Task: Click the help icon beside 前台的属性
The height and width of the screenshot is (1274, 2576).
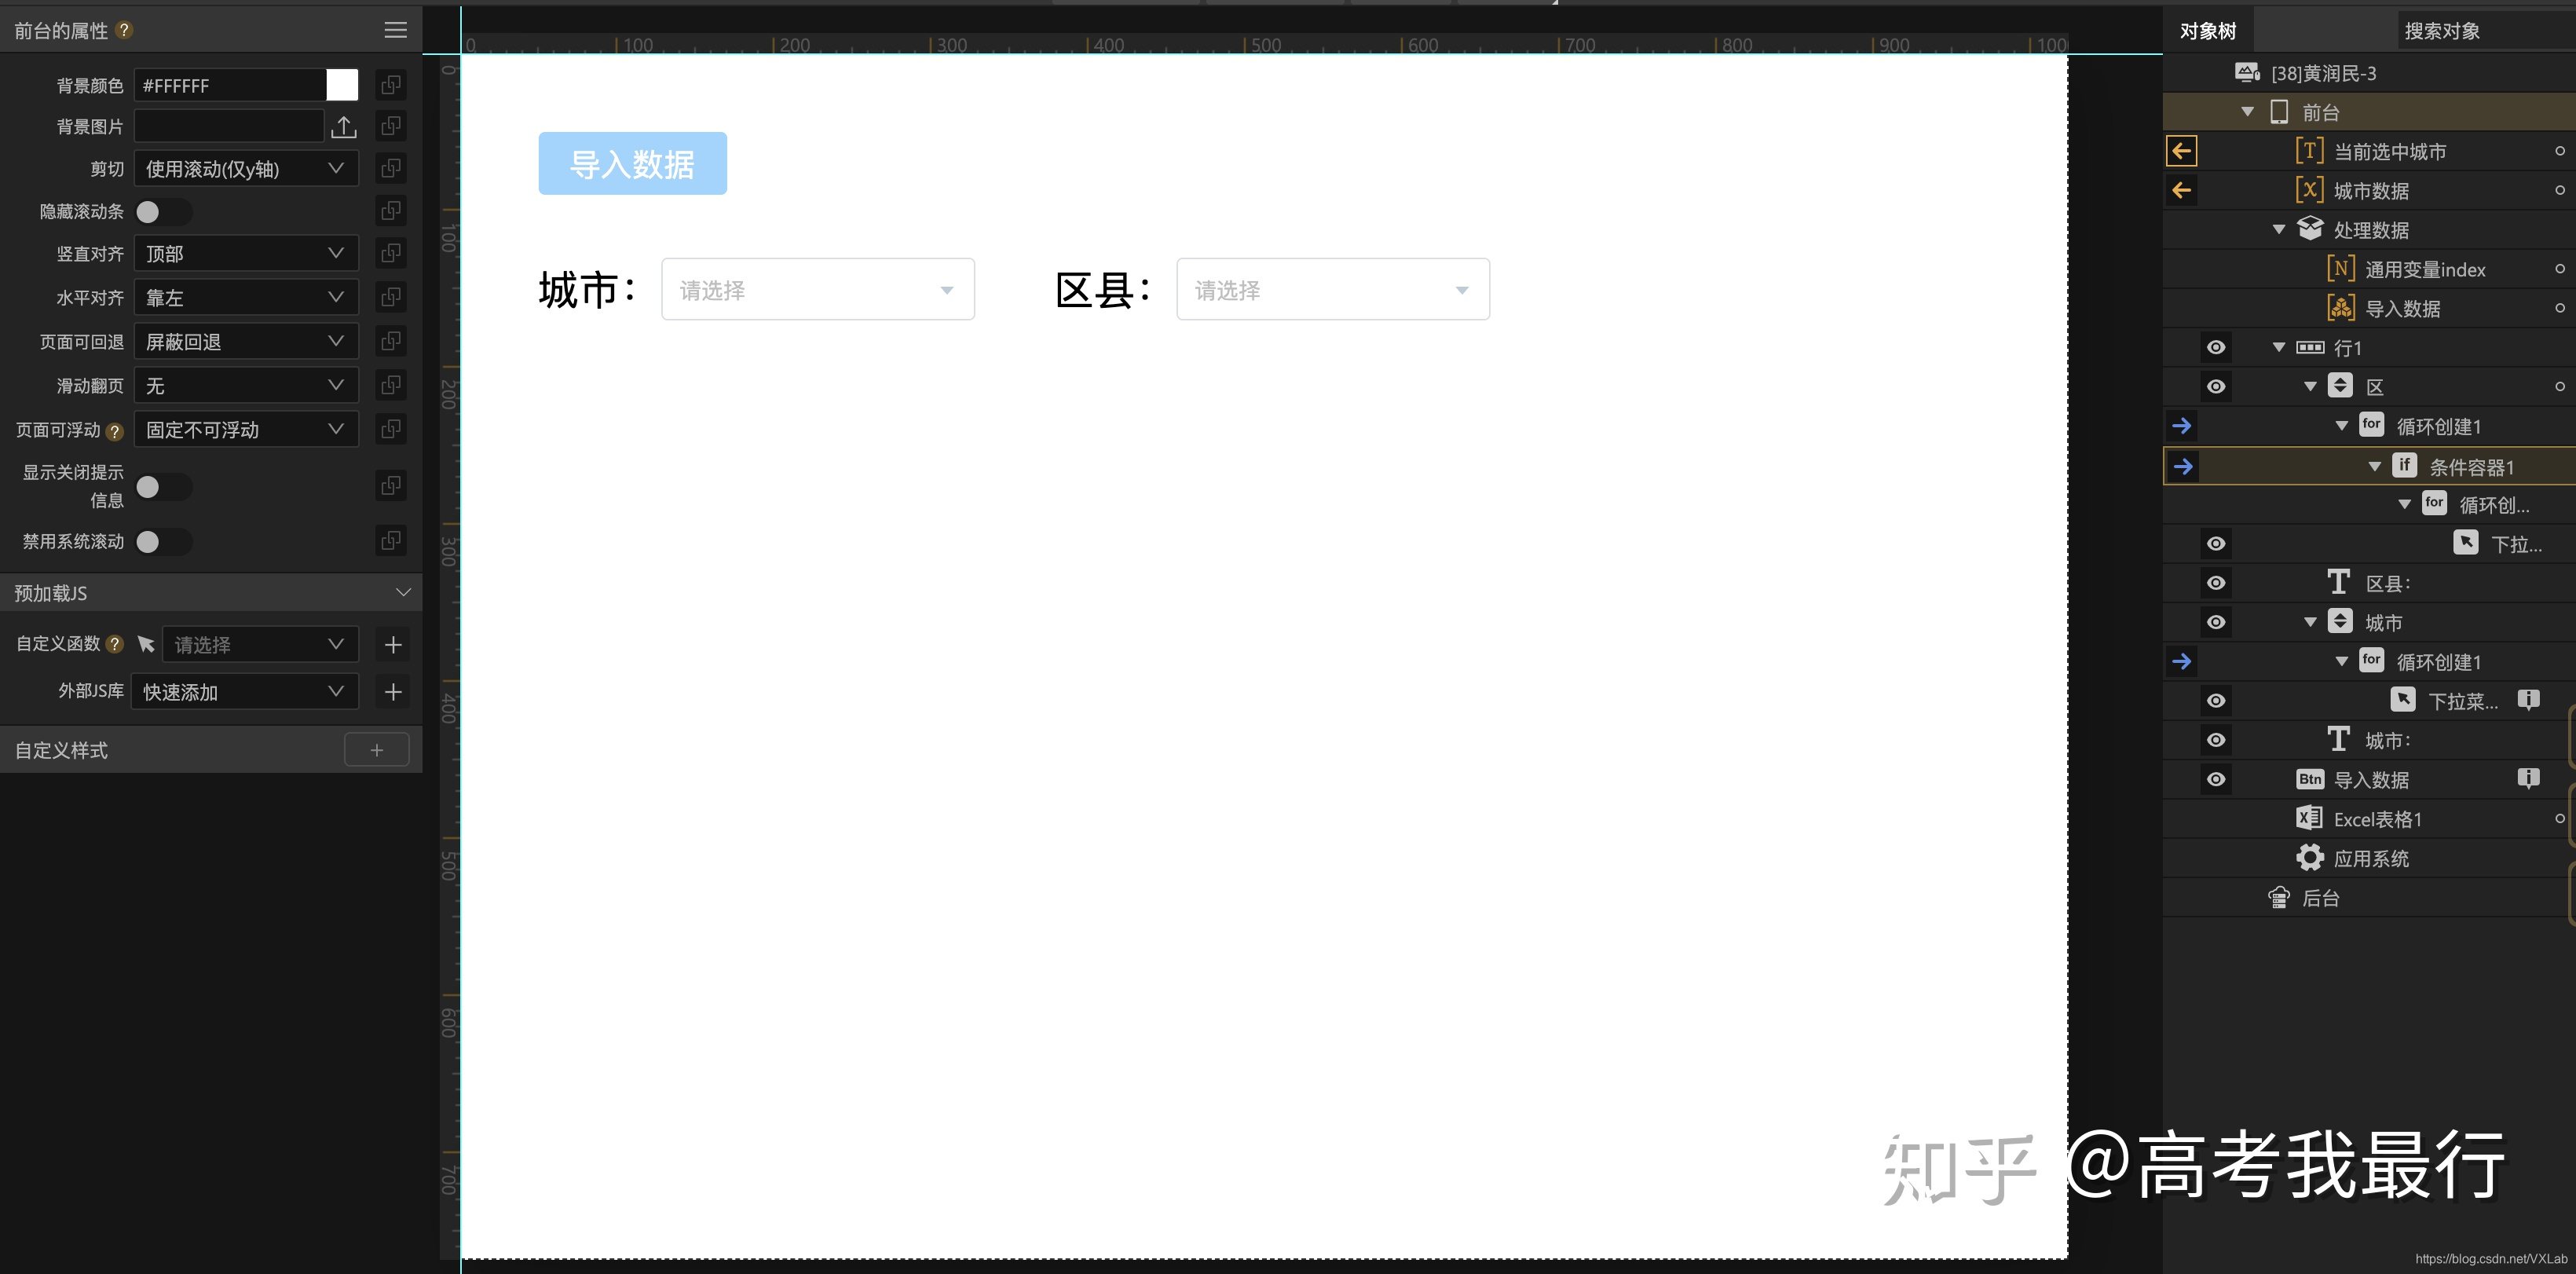Action: 124,30
